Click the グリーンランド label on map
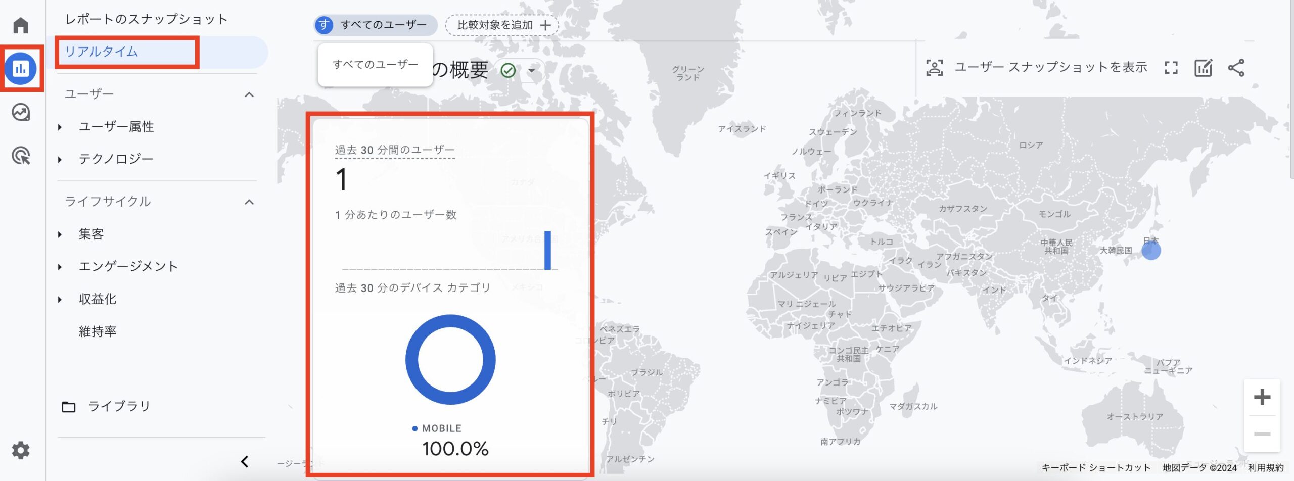Image resolution: width=1294 pixels, height=481 pixels. (x=688, y=73)
